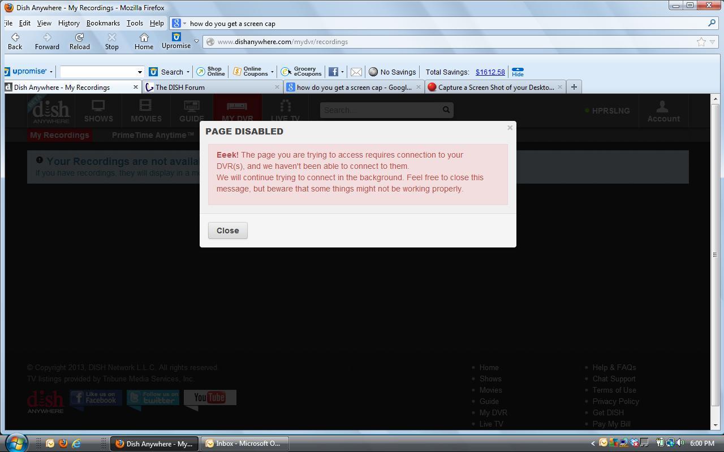Screen dimensions: 724x452
Task: Open the Windows Start orb
Action: coord(15,442)
